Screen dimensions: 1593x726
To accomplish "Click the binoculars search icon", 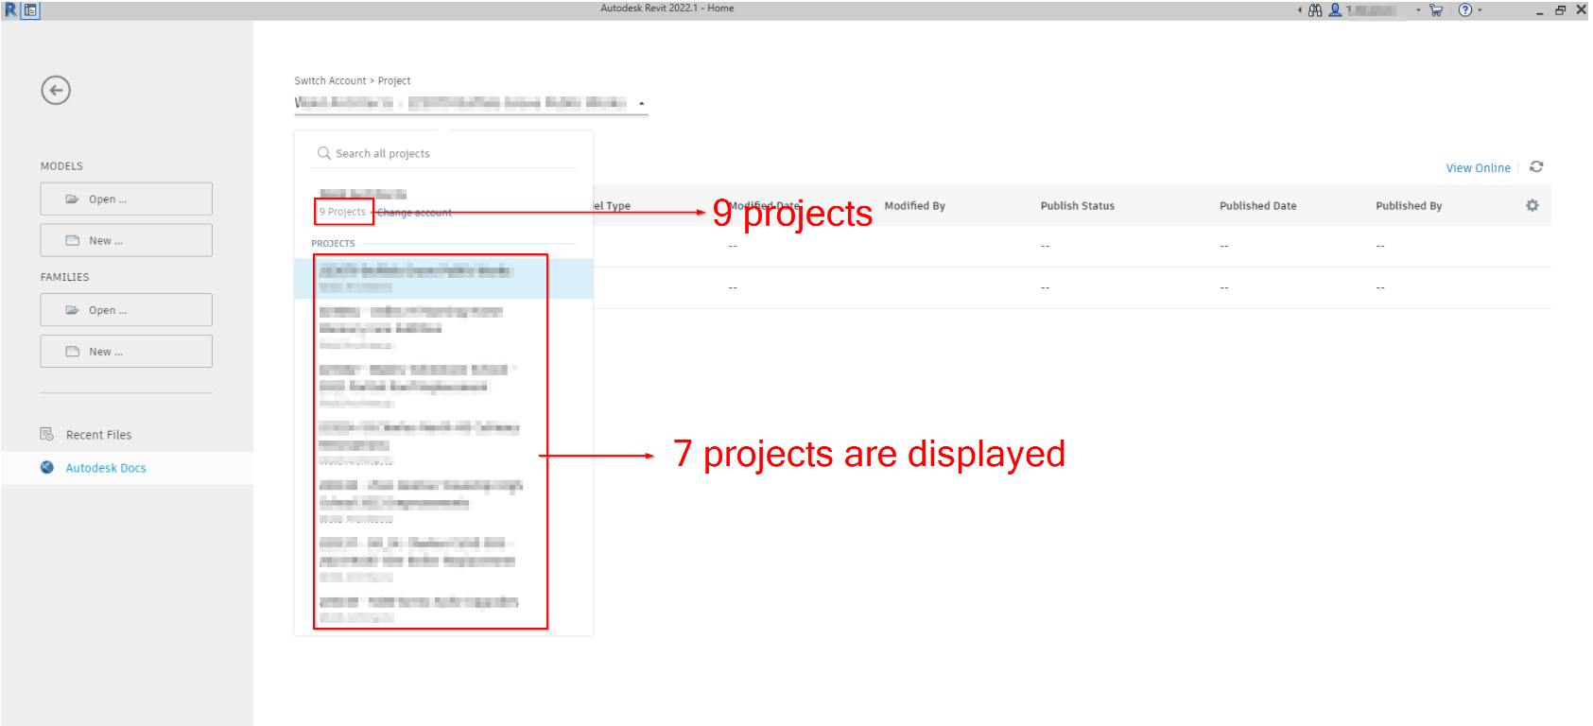I will (1315, 10).
